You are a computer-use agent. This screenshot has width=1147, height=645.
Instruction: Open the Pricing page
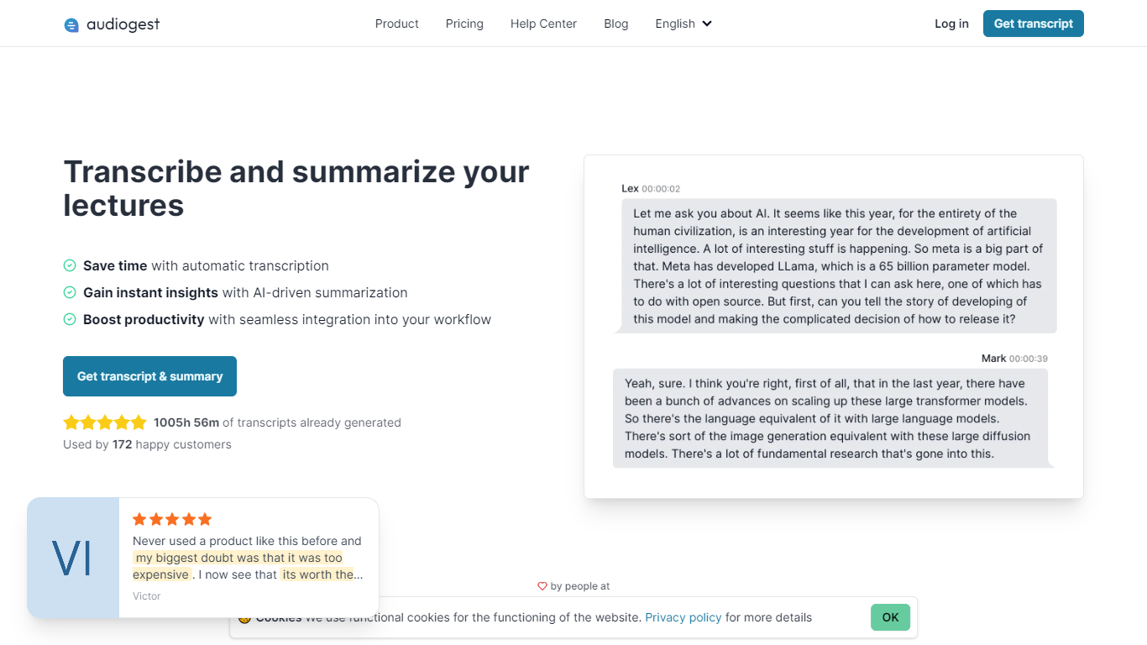pos(464,24)
